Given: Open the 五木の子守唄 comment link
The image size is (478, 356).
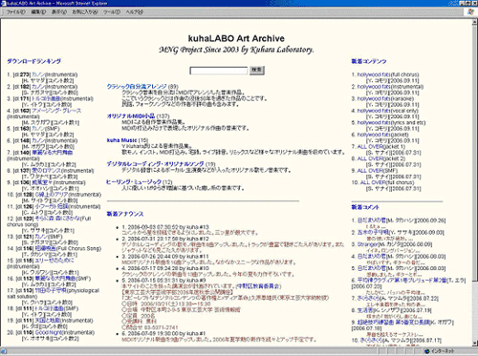Looking at the screenshot, I should (x=373, y=232).
